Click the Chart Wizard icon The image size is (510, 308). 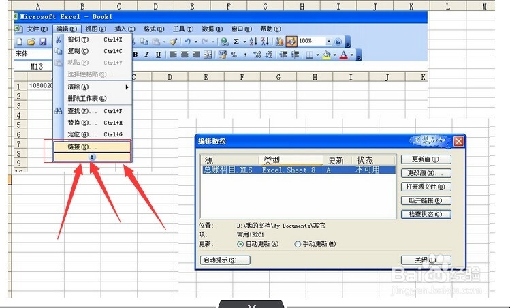pos(279,42)
